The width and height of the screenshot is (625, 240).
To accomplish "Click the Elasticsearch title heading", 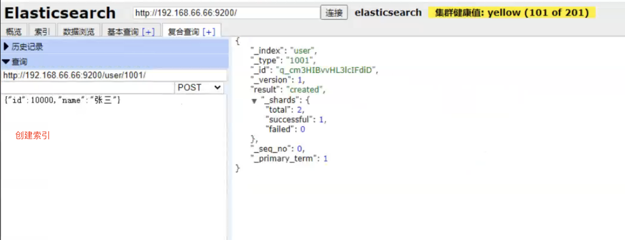I will point(60,13).
